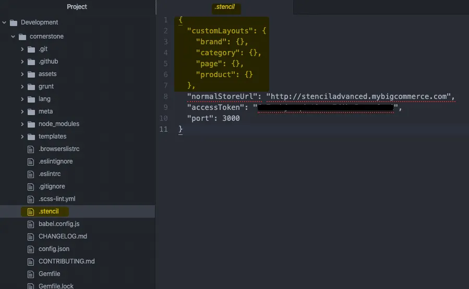Open Gemfile.lock file name

click(56, 286)
